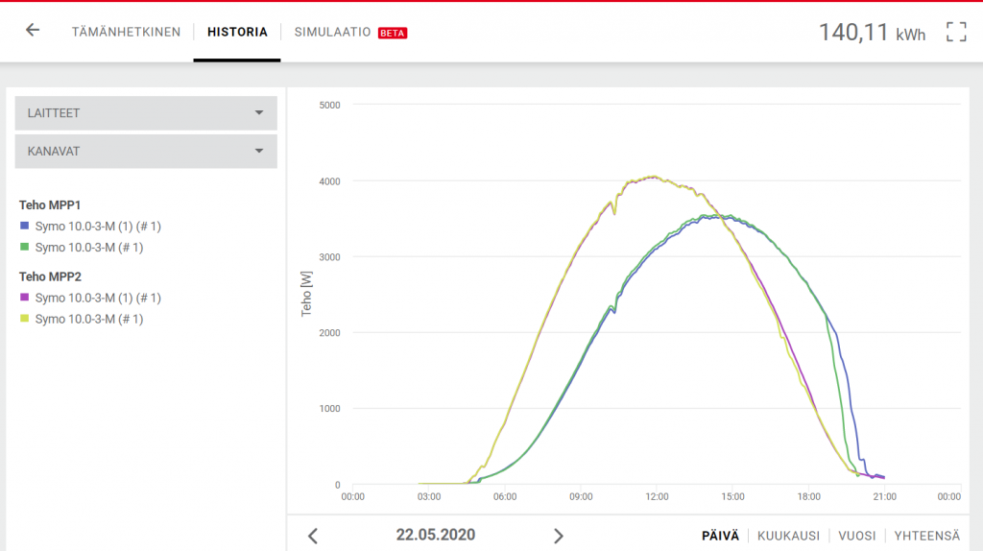Image resolution: width=983 pixels, height=551 pixels.
Task: Select the YHTEENSÄ total view
Action: click(x=926, y=536)
